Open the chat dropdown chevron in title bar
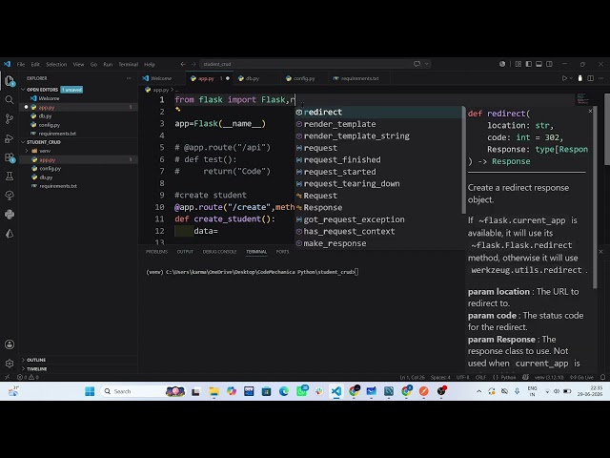The image size is (610, 458). (x=427, y=64)
